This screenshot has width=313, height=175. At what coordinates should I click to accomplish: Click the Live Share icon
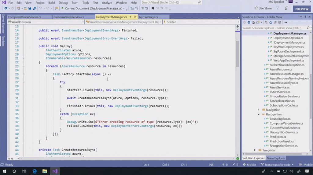256,9
